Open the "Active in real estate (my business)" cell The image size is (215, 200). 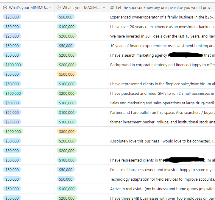point(162,189)
